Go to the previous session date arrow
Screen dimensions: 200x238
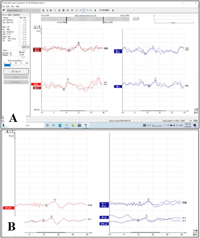95,10
